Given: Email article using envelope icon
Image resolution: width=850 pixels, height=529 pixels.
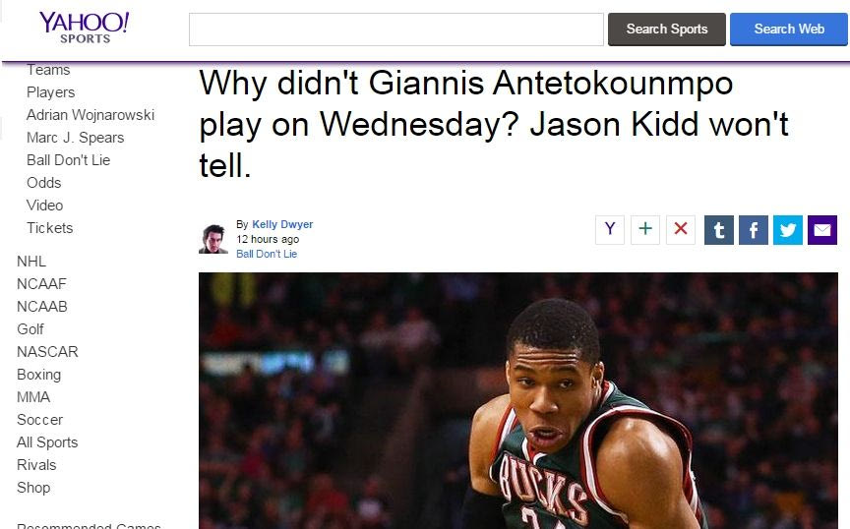Looking at the screenshot, I should pos(822,230).
